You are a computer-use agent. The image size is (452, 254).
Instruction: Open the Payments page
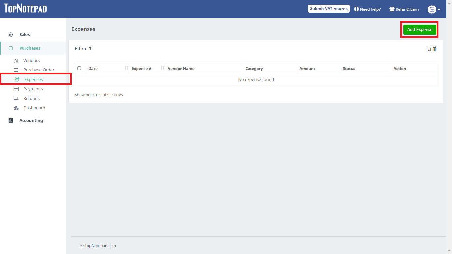coord(33,89)
